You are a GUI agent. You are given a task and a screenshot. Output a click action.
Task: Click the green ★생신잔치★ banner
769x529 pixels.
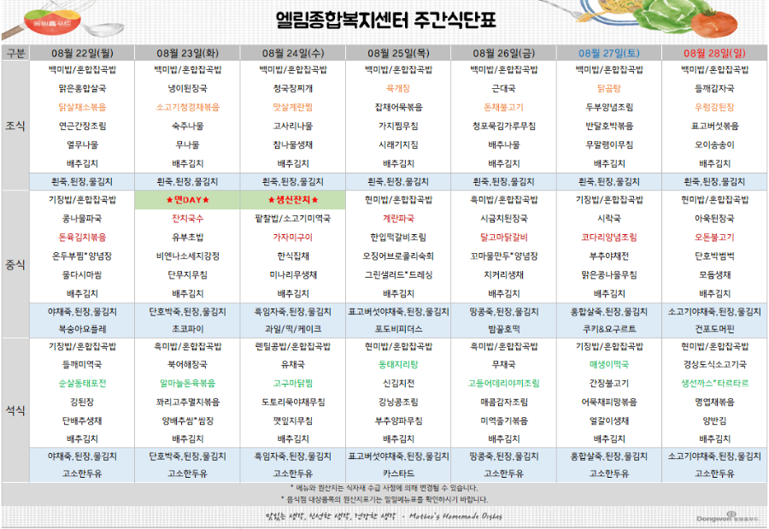(x=293, y=200)
